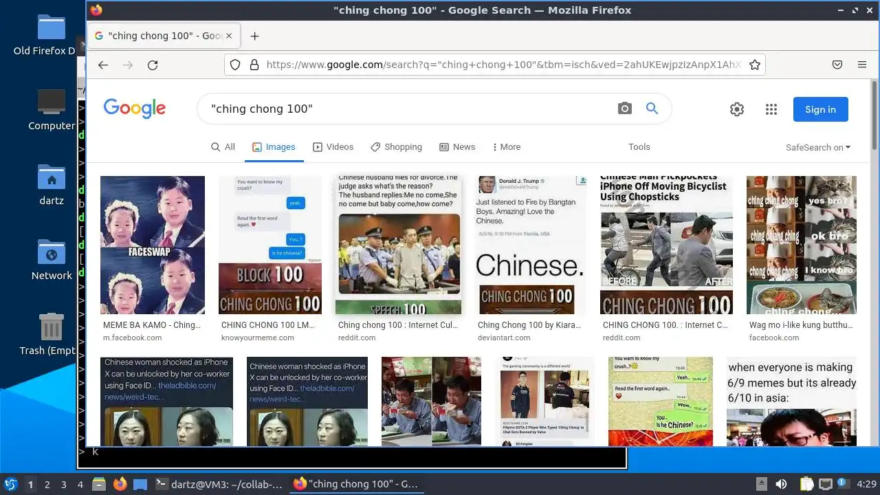The height and width of the screenshot is (495, 880).
Task: Open the cat and noodles meme thumbnail
Action: [x=802, y=245]
